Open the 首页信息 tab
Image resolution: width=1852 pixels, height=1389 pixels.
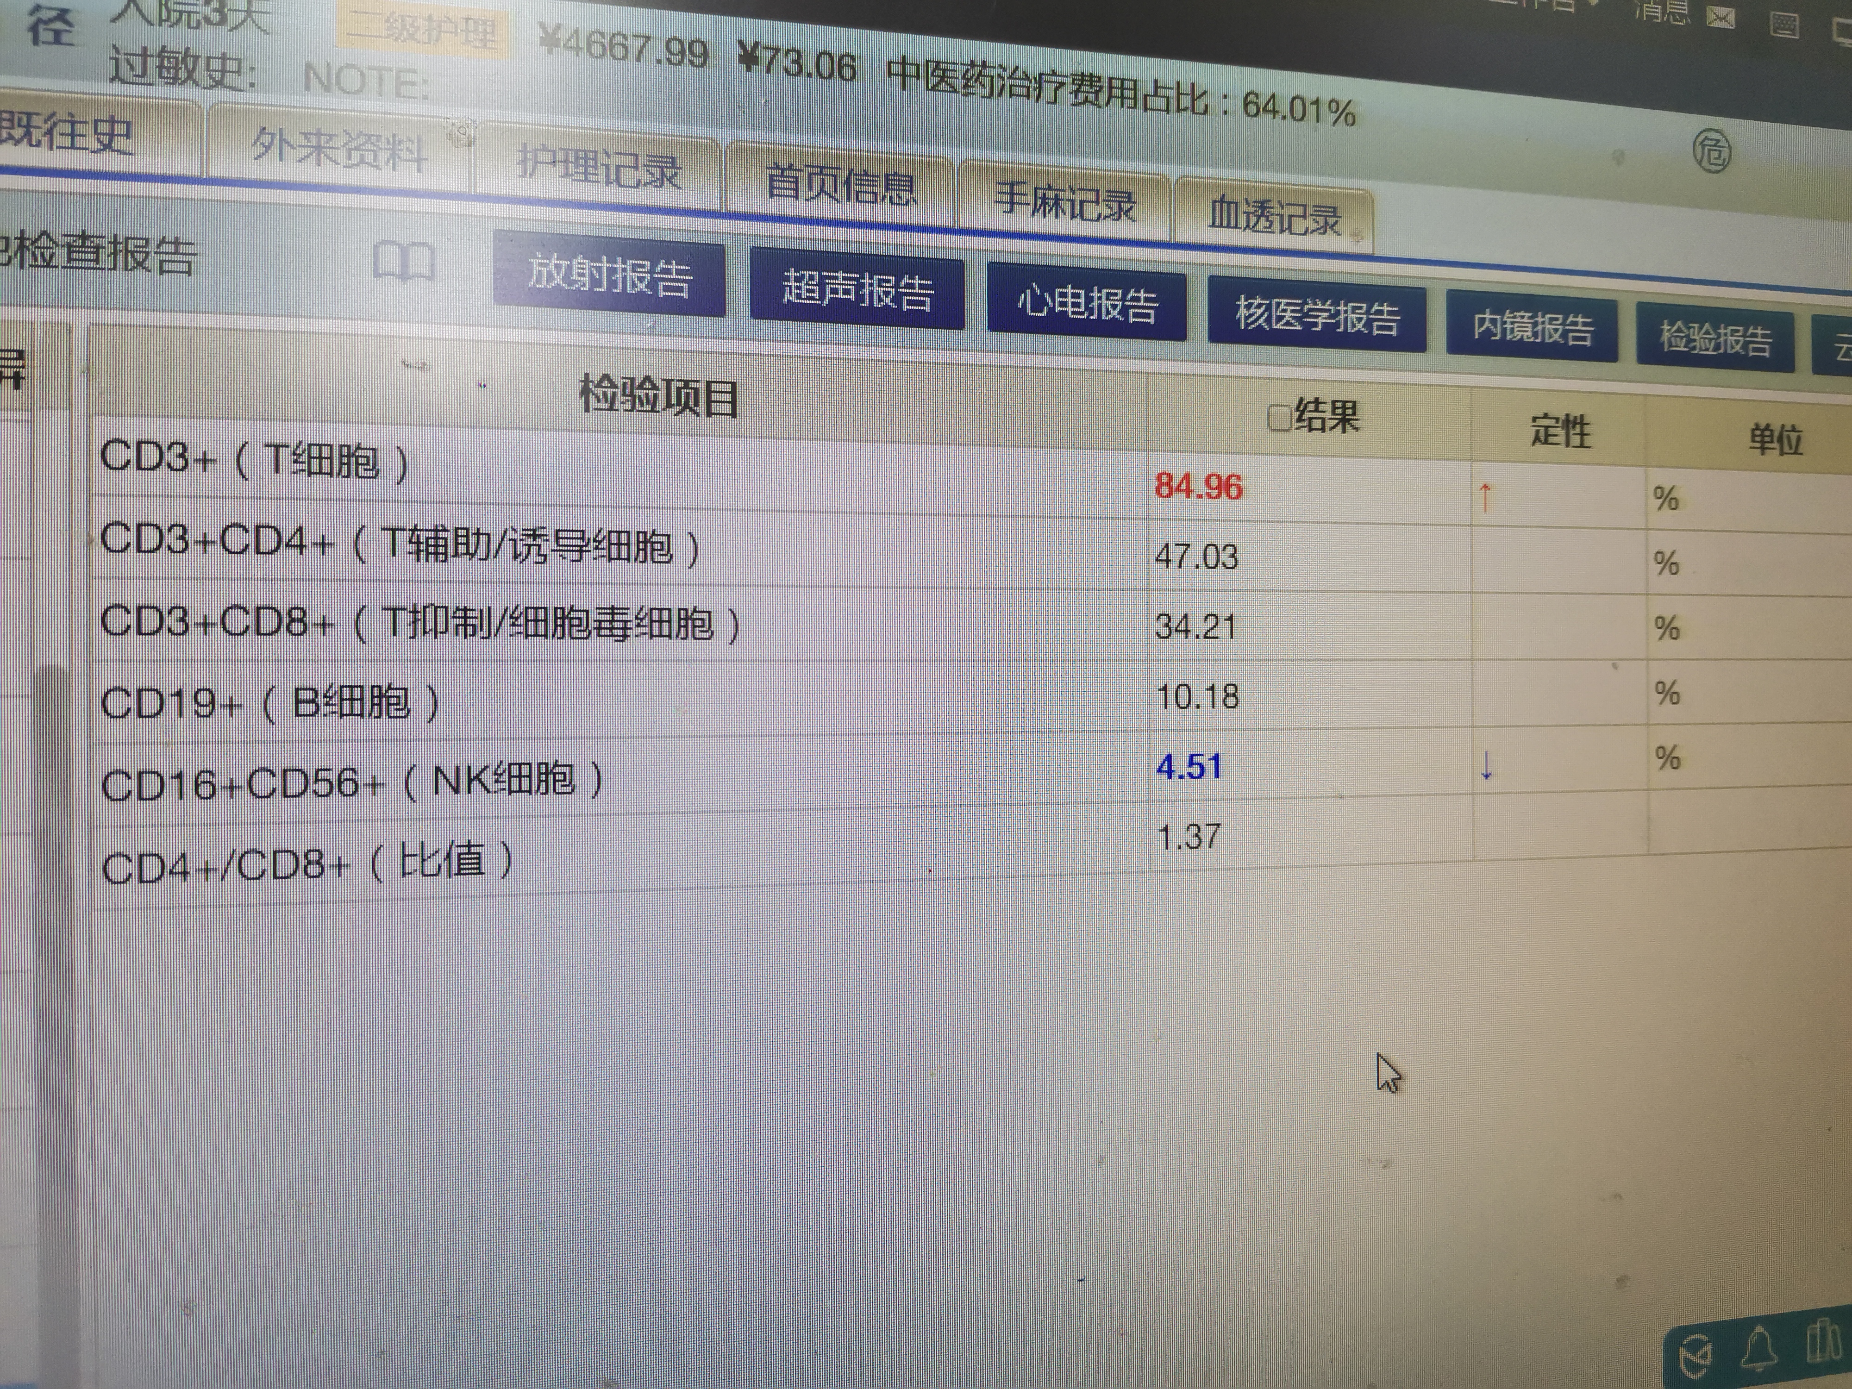[840, 185]
